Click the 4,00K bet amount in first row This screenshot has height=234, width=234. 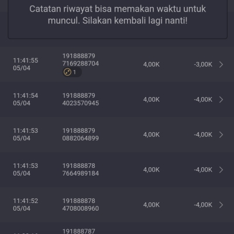pos(152,64)
